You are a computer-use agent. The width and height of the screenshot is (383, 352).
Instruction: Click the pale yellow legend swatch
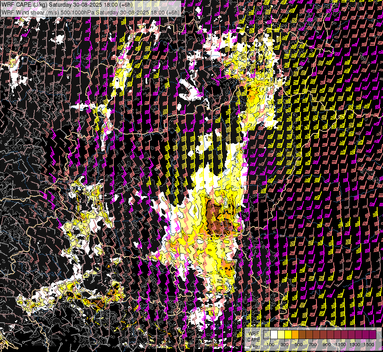tap(281, 334)
